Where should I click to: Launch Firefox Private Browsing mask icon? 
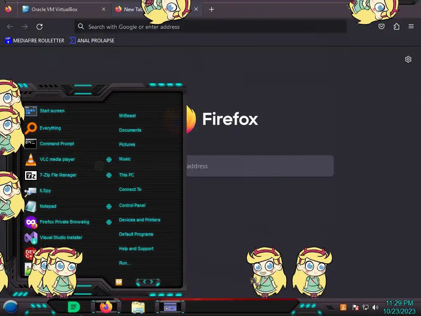pos(30,222)
